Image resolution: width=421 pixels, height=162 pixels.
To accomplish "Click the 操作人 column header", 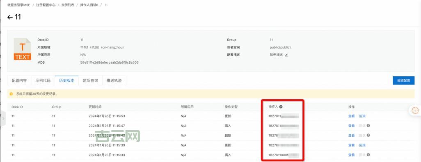I will tap(273, 107).
